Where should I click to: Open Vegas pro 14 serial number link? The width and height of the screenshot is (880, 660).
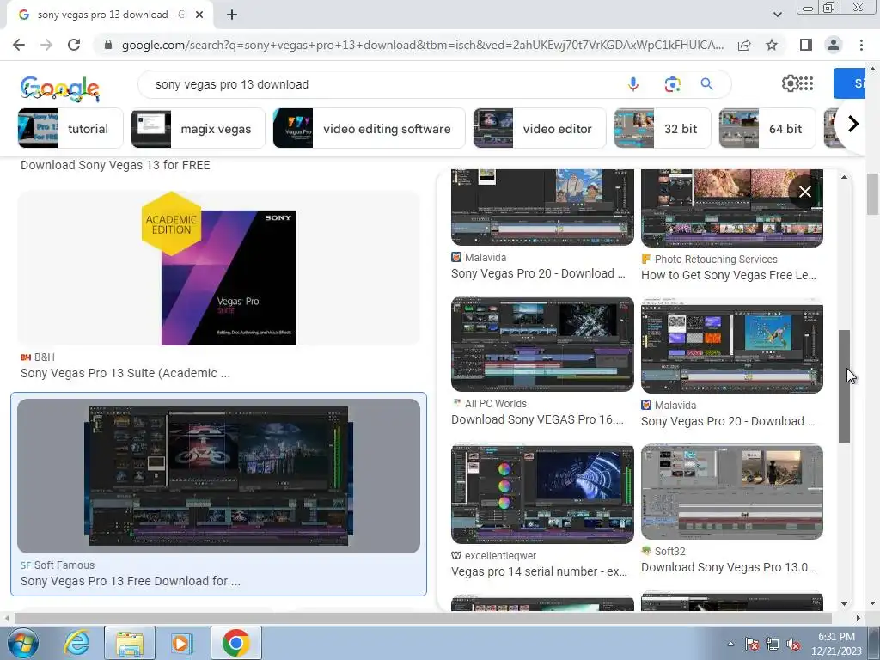coord(539,571)
